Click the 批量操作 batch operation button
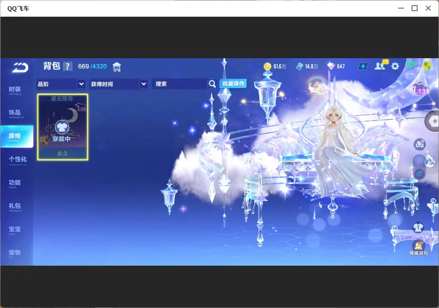 233,83
